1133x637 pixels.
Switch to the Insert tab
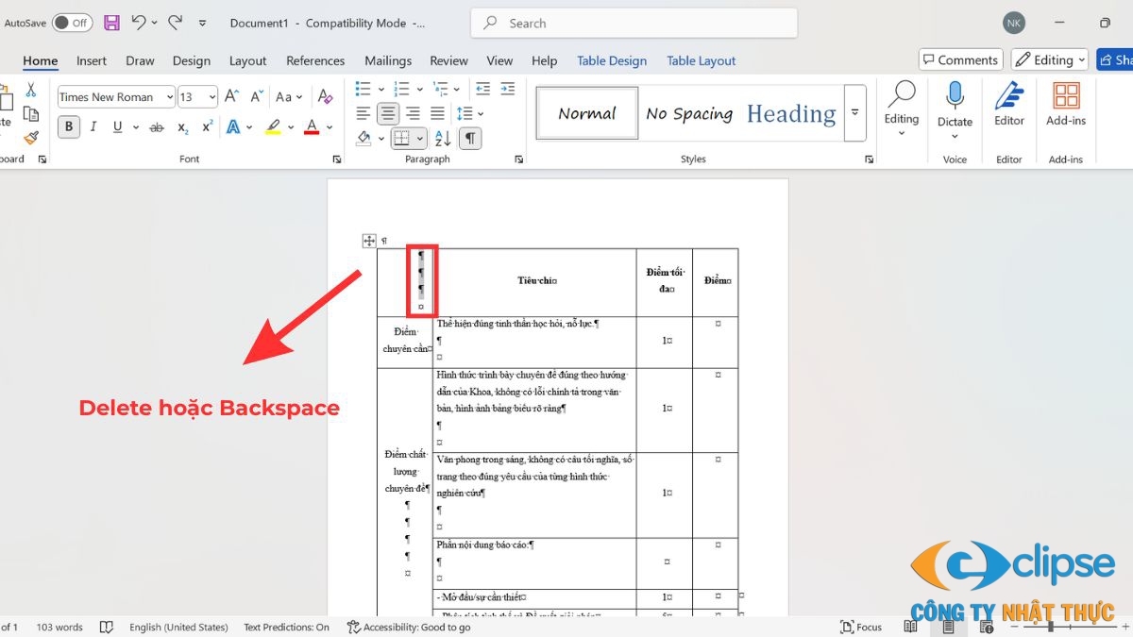click(x=92, y=60)
